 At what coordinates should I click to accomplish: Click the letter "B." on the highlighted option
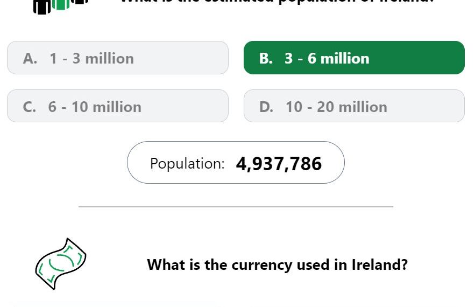click(x=266, y=58)
